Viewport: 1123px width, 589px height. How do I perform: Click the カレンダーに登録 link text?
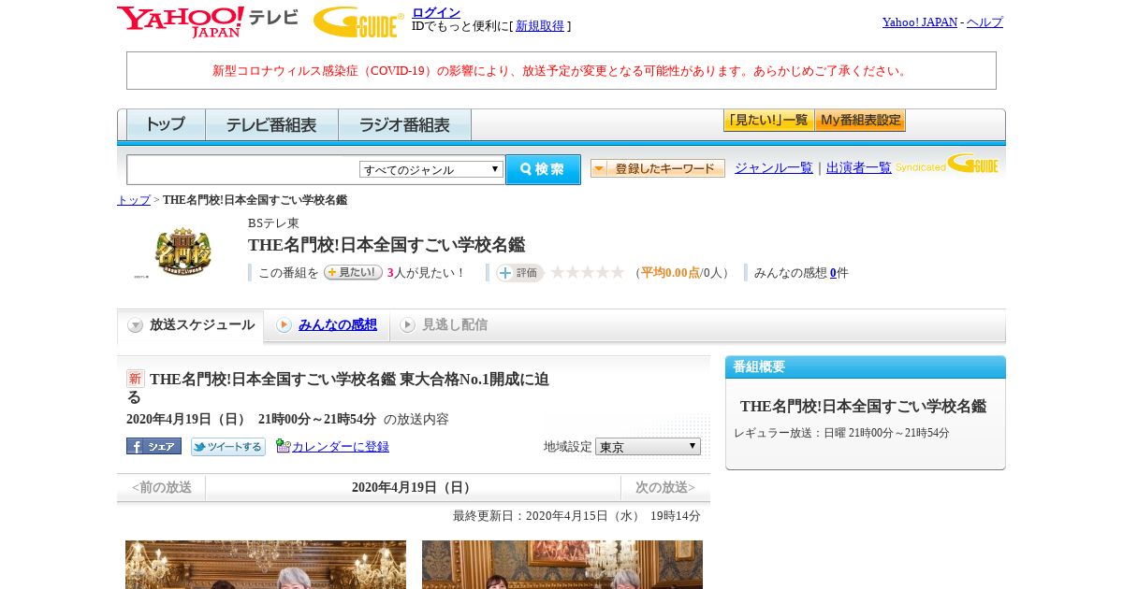click(341, 447)
